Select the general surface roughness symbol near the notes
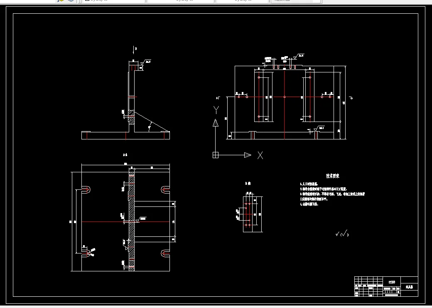 [x=342, y=234]
